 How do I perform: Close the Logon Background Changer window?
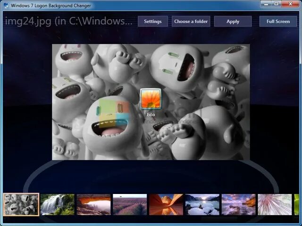291,4
